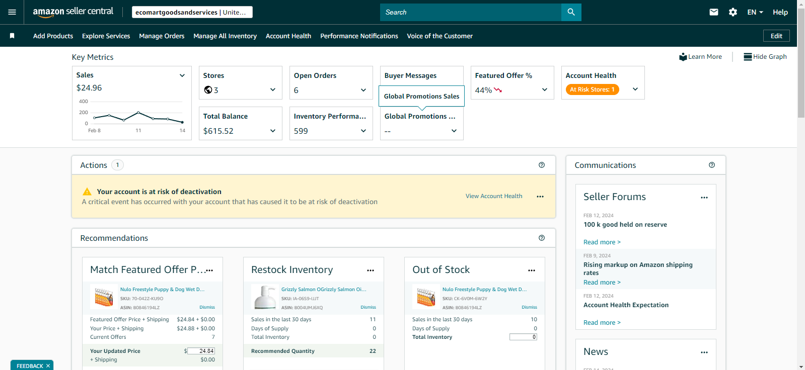805x370 pixels.
Task: Expand the Inventory Performance dropdown
Action: [x=363, y=131]
